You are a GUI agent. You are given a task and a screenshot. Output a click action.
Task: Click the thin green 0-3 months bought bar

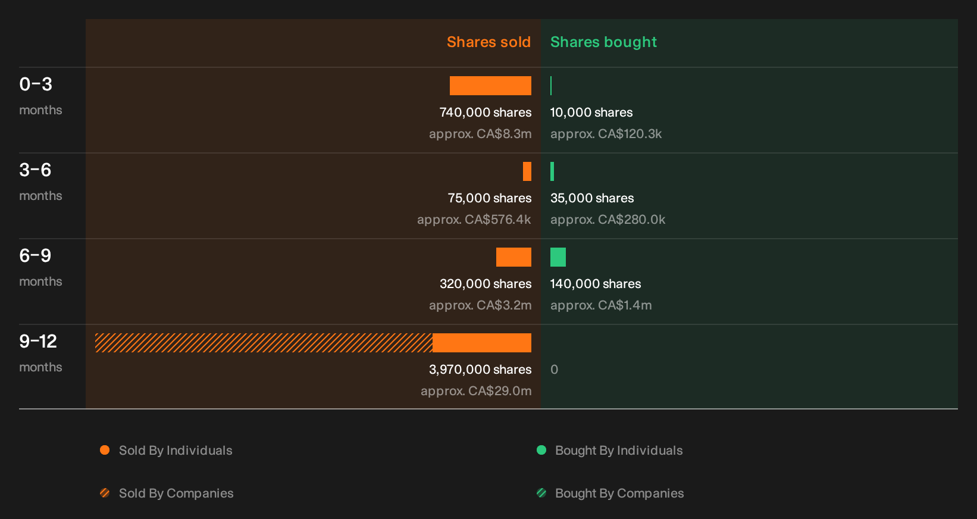(x=551, y=86)
